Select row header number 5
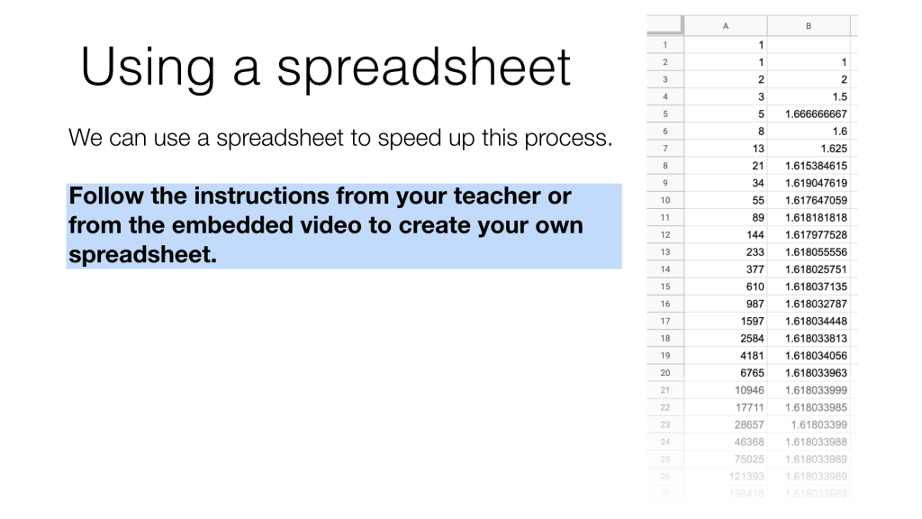The image size is (922, 519). [x=664, y=114]
